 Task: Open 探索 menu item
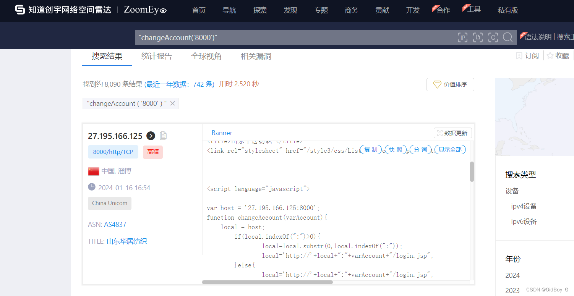260,10
